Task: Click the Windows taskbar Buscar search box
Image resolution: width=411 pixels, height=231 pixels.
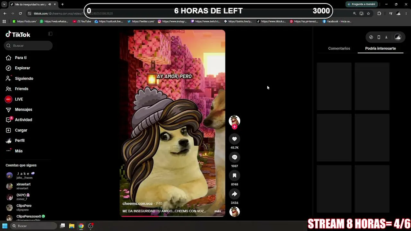Action: [34, 226]
